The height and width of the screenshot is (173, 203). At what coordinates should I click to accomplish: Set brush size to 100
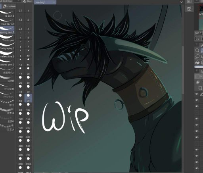pyautogui.click(x=28, y=112)
